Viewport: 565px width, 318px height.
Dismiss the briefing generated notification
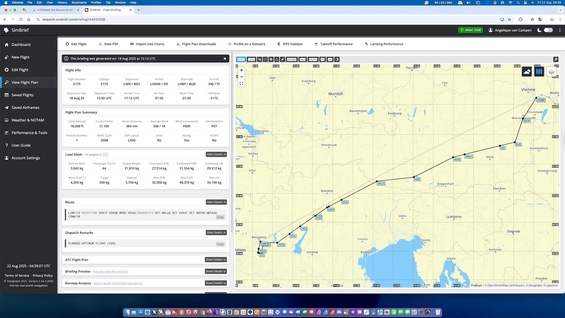pos(225,59)
